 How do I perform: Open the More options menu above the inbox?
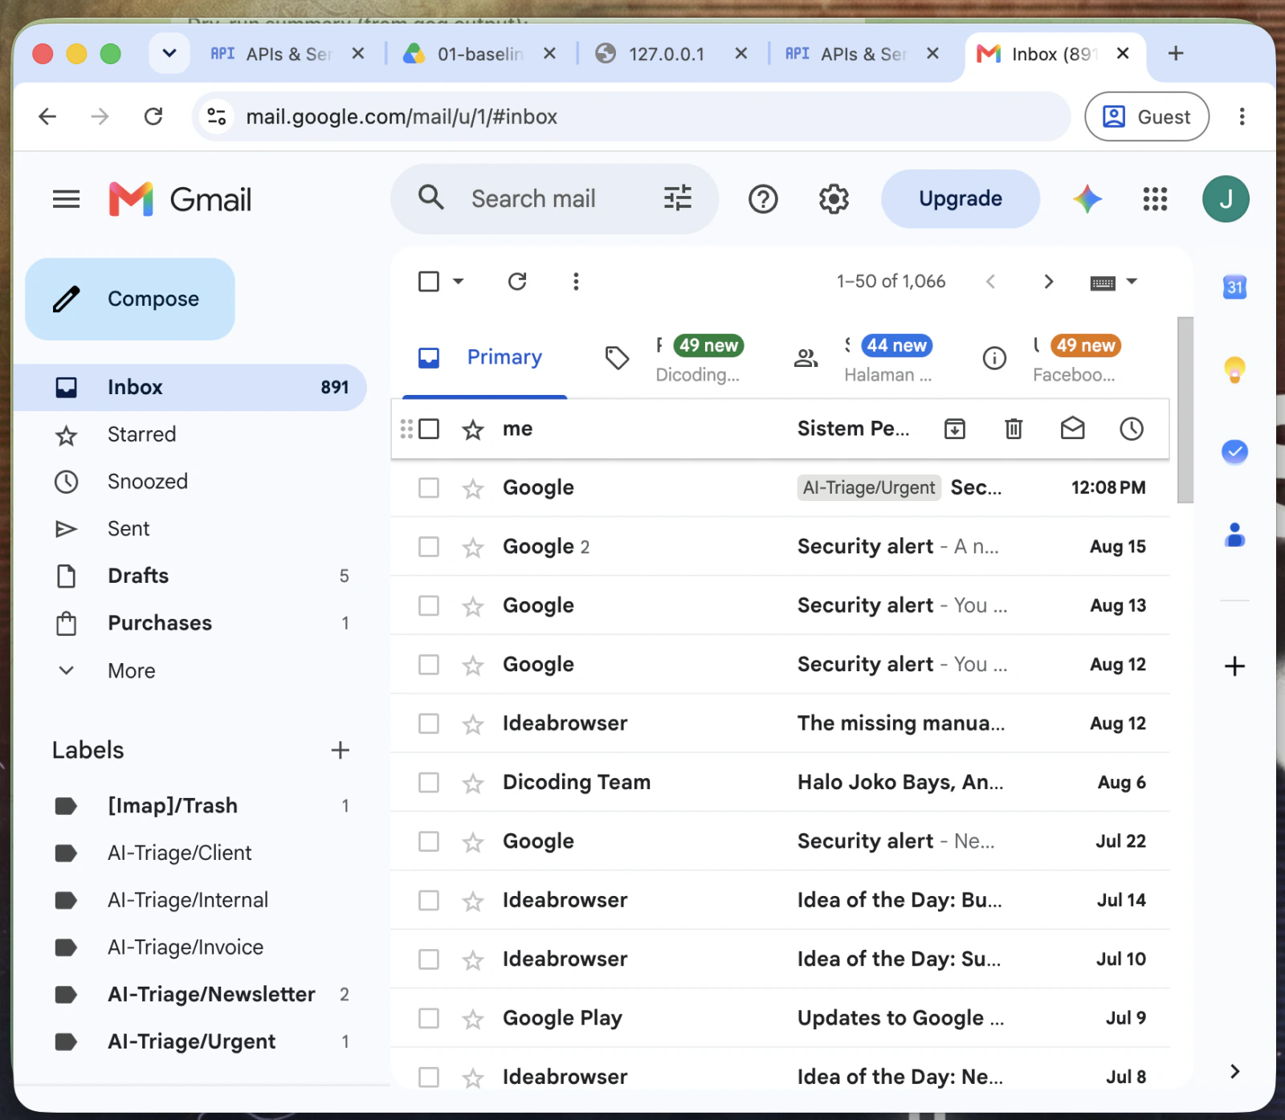coord(576,281)
